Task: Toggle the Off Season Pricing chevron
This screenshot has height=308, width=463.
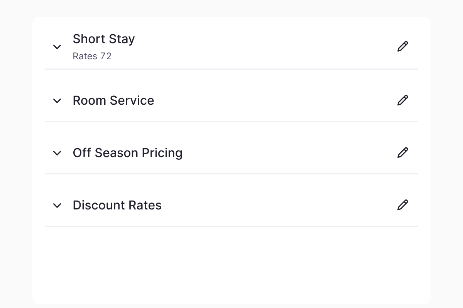Action: [x=57, y=153]
